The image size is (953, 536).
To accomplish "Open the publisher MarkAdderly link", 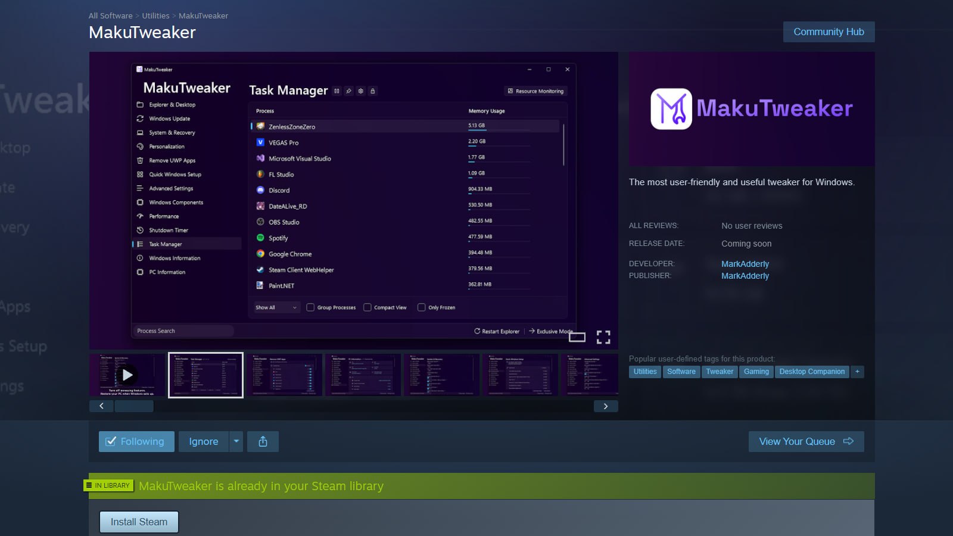I will tap(745, 276).
